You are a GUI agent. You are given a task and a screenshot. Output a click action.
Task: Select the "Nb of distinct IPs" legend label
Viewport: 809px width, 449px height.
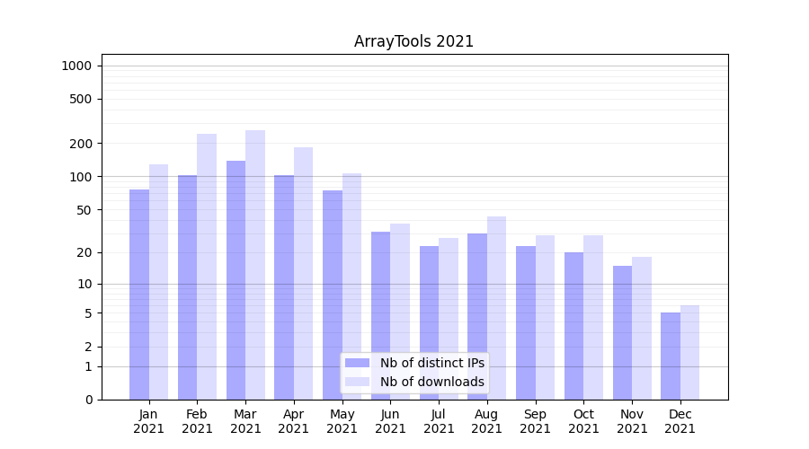point(431,363)
